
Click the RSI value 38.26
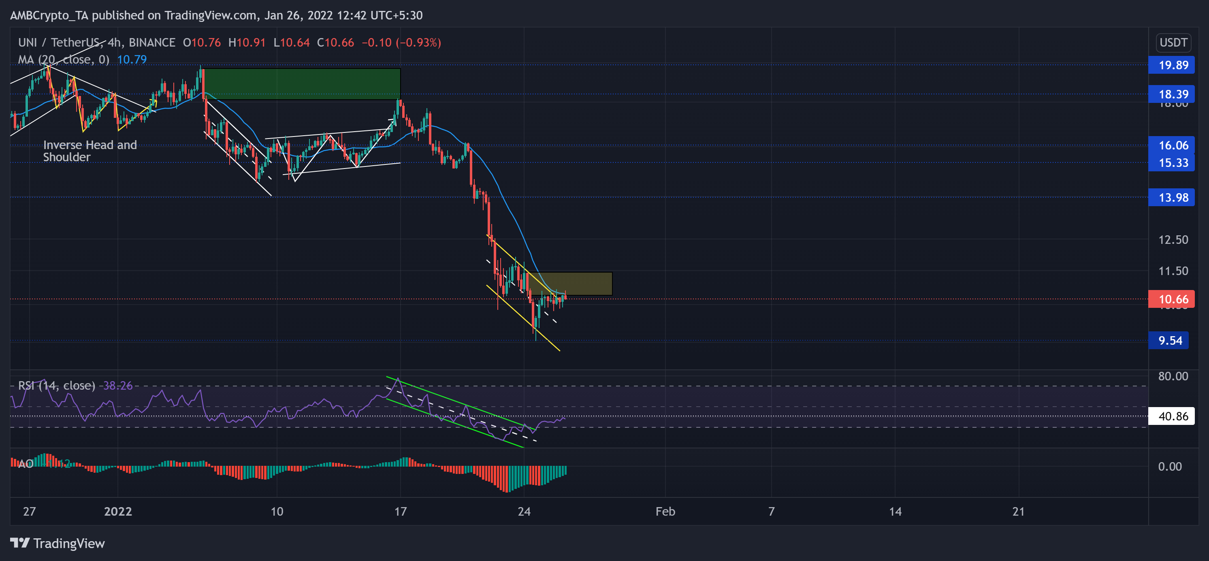tap(118, 386)
